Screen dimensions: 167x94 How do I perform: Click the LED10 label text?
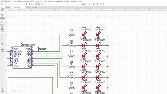click(84, 70)
